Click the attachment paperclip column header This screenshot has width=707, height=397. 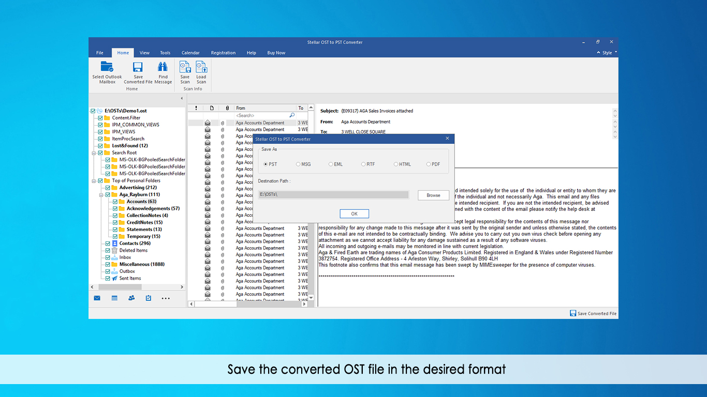pyautogui.click(x=227, y=108)
